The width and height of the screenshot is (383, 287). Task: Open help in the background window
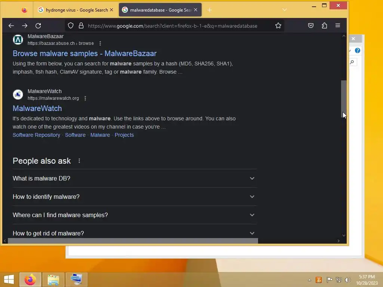[357, 50]
